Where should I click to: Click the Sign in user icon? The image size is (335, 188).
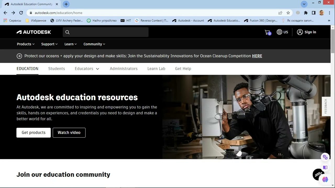[300, 32]
